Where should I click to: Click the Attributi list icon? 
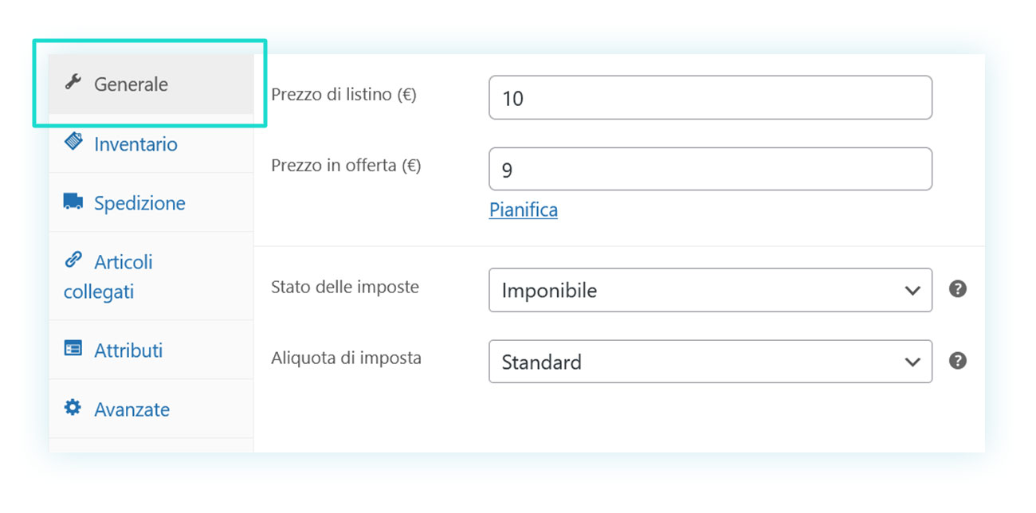click(73, 349)
